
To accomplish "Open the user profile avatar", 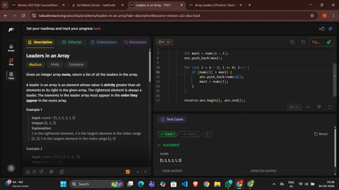I will click(11, 168).
